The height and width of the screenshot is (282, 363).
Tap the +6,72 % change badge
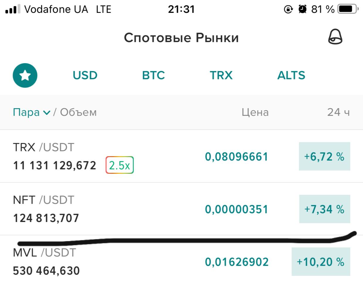point(325,157)
